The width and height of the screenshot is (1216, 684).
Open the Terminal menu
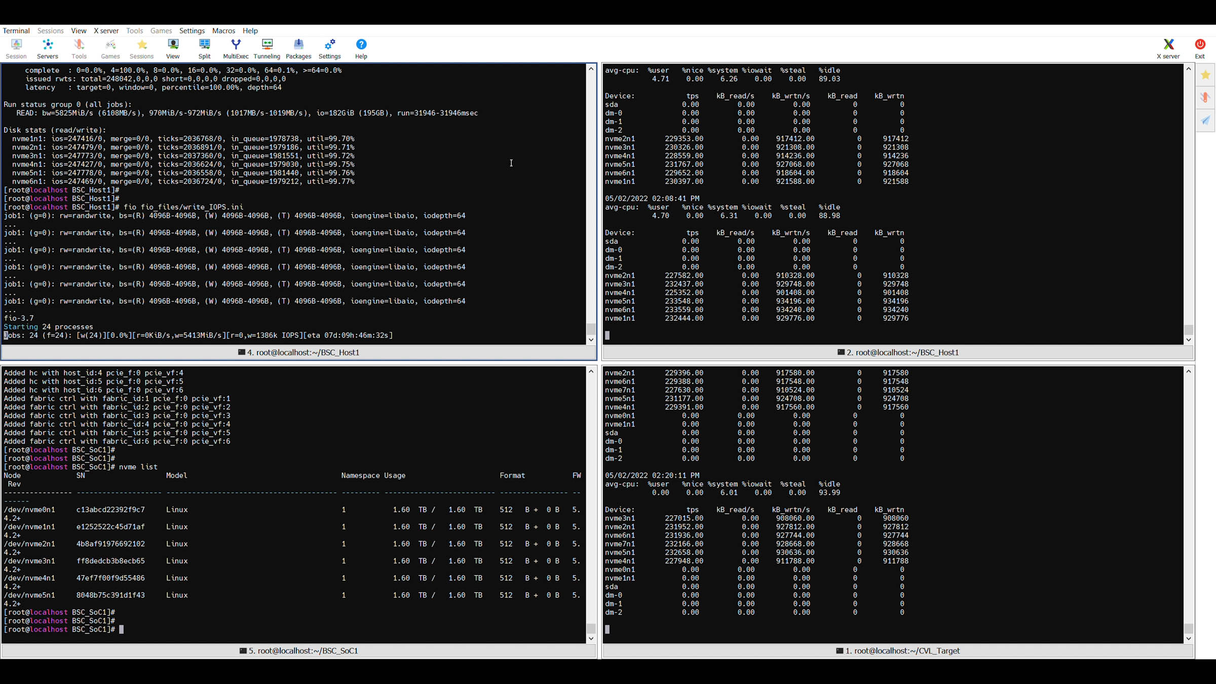pos(16,30)
